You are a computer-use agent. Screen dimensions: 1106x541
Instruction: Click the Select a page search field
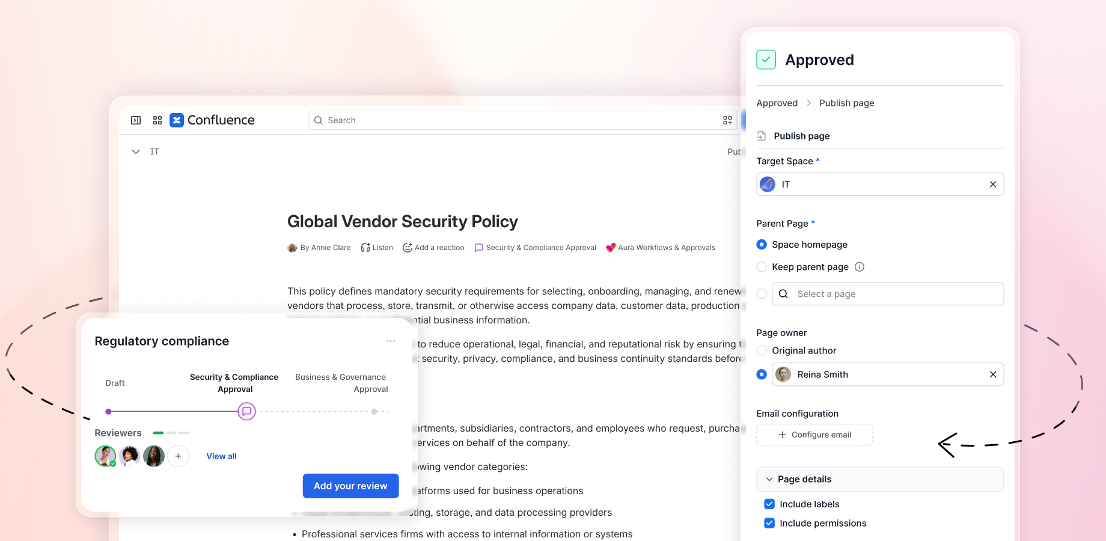[888, 294]
